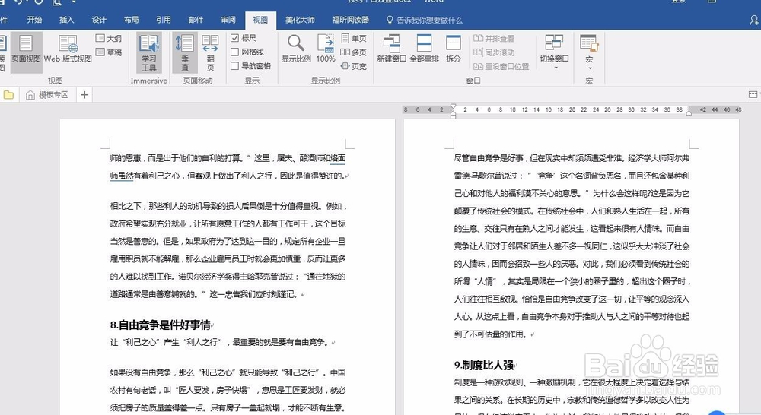Select Draft view (草稿)
This screenshot has height=415, width=761.
pos(109,52)
